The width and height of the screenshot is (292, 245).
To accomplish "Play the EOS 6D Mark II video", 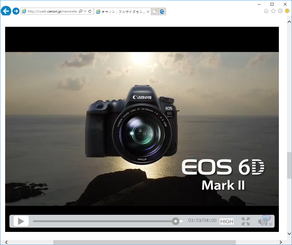I will coord(21,221).
